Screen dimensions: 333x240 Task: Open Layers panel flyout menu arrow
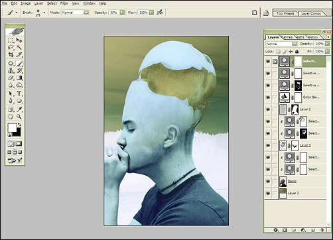click(x=328, y=37)
